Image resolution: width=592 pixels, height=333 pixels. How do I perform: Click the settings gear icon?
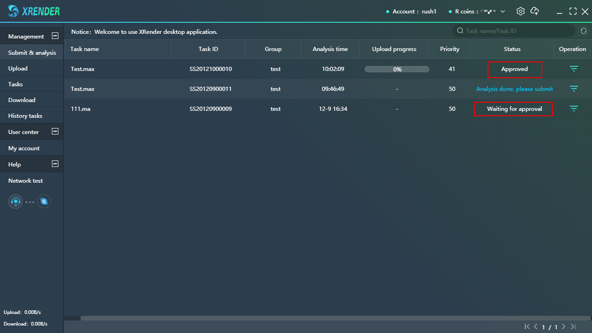point(520,11)
